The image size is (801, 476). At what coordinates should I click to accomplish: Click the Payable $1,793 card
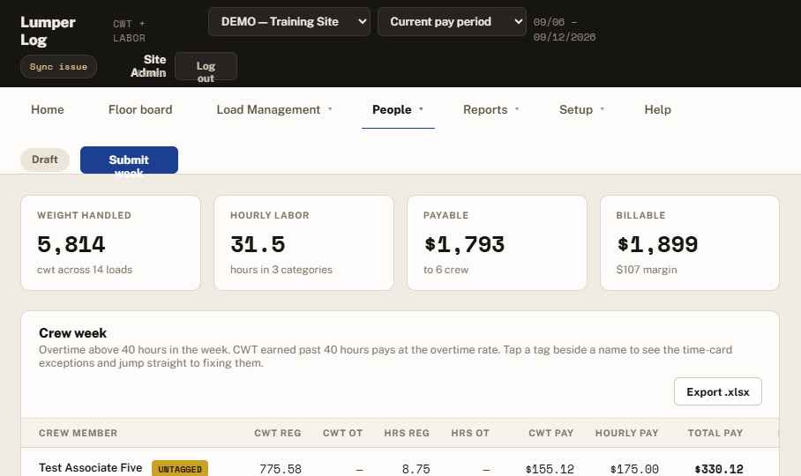[x=497, y=242]
